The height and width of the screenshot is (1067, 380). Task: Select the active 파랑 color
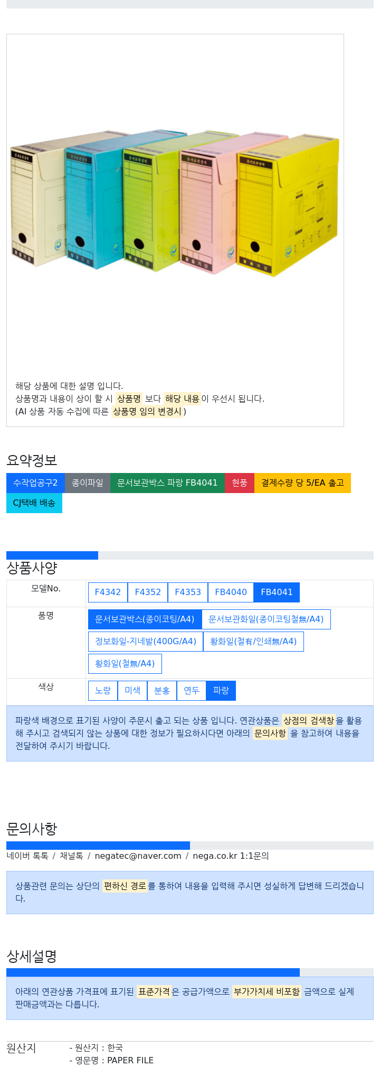pyautogui.click(x=221, y=690)
